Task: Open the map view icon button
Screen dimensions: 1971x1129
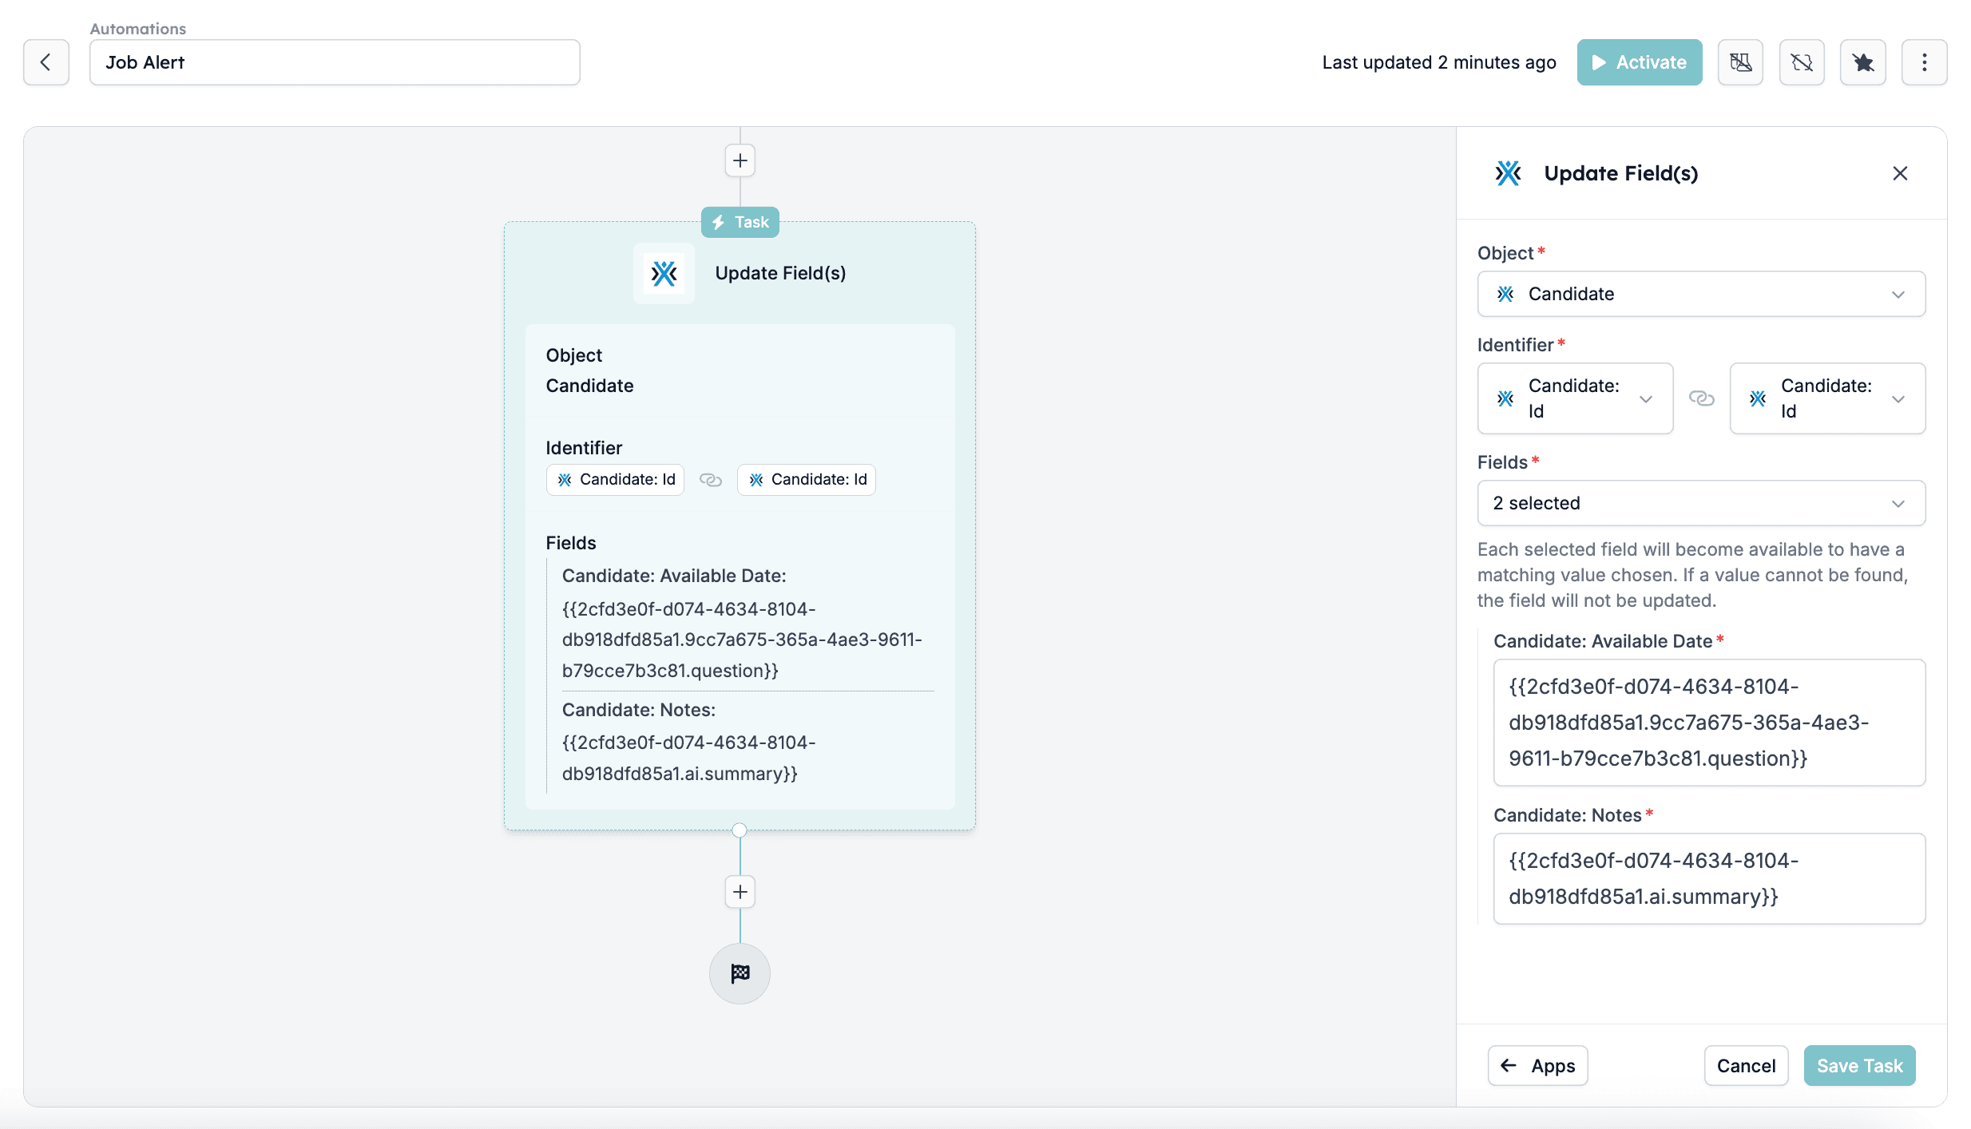Action: (1740, 62)
